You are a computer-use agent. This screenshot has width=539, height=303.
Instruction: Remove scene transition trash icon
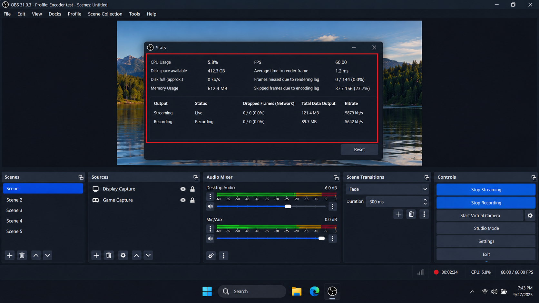[411, 214]
